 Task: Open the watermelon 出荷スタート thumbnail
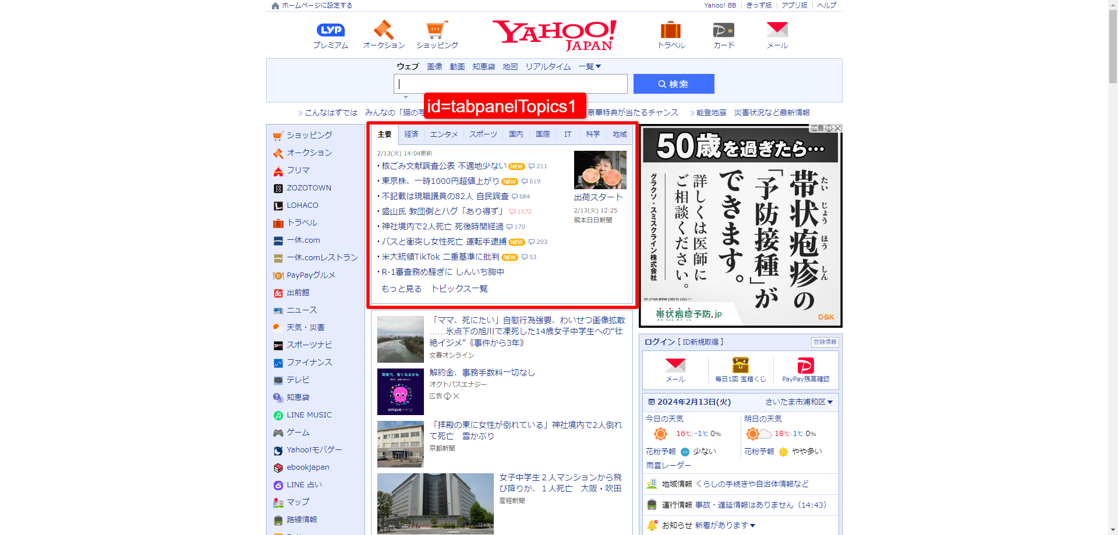point(600,169)
